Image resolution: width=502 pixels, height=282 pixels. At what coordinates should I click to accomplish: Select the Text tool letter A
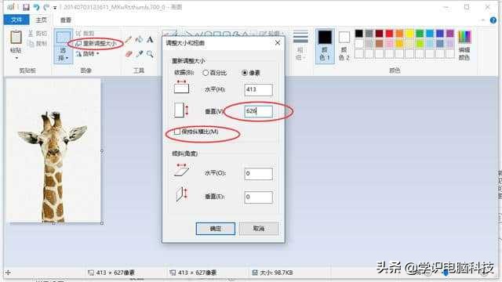click(150, 40)
